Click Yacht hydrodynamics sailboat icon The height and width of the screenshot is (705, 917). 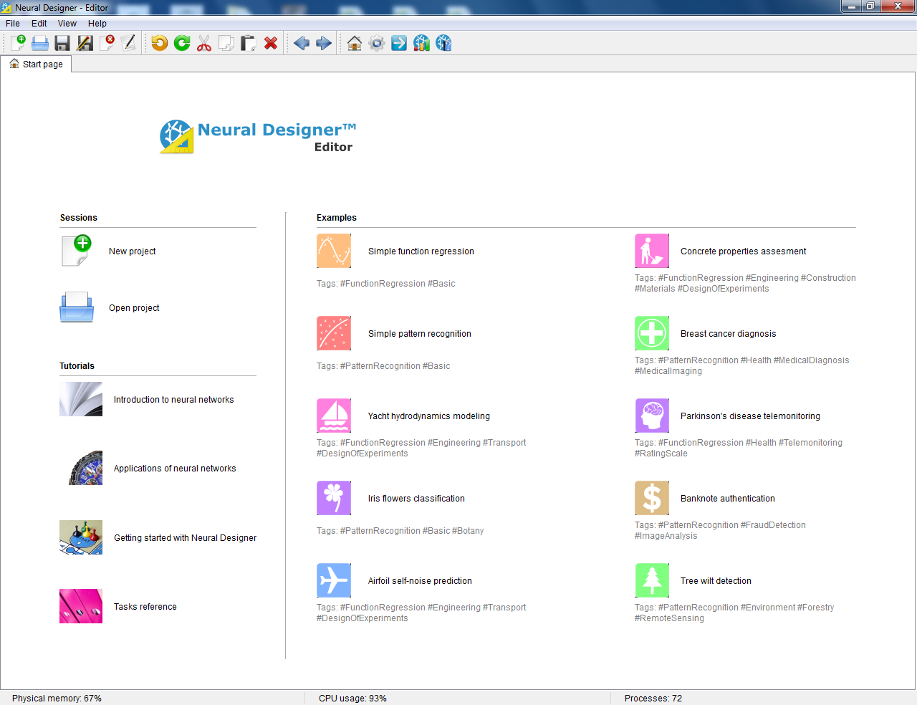(334, 416)
